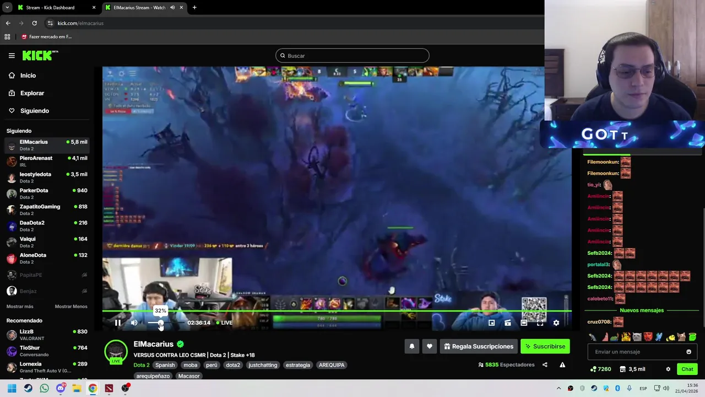Open the leostyledota channel in the sidebar
Image resolution: width=705 pixels, height=397 pixels.
click(47, 178)
